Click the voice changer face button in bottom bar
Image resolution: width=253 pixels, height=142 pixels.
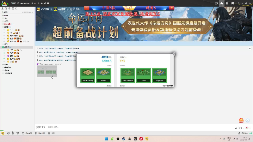[27, 133]
